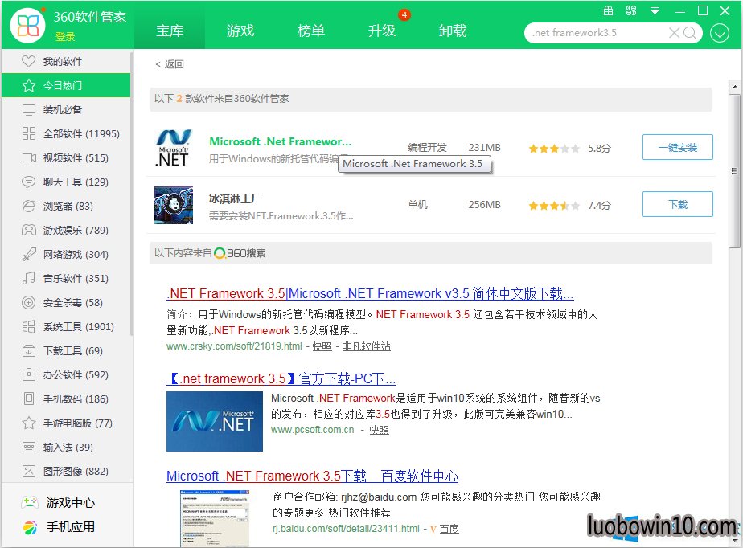The width and height of the screenshot is (743, 548).
Task: Select 系统工具 category icon
Action: coord(29,326)
